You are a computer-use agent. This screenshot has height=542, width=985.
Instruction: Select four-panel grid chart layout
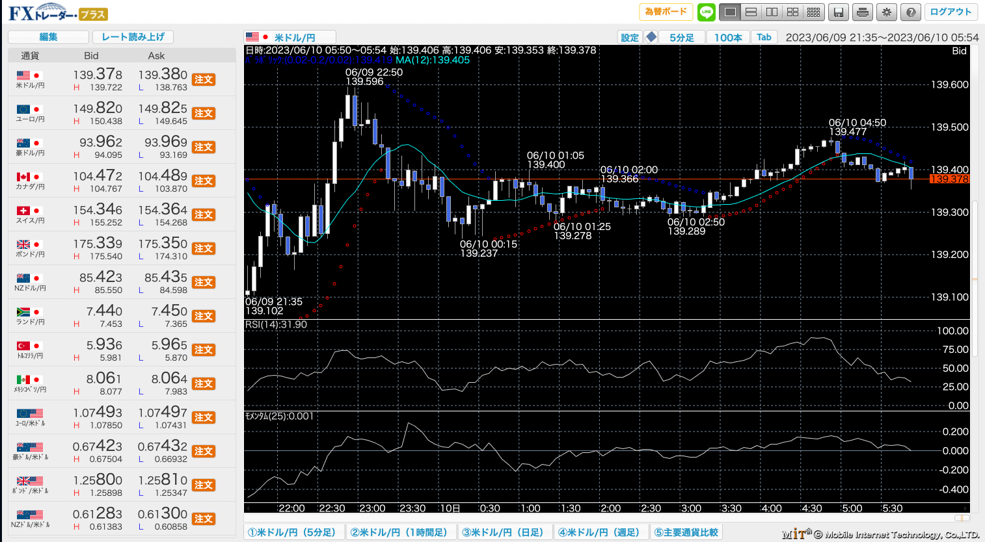coord(792,12)
